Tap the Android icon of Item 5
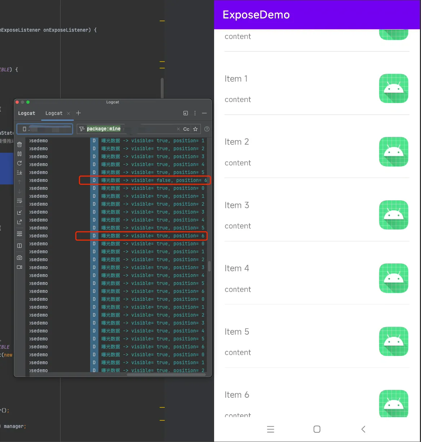This screenshot has height=442, width=421. click(x=394, y=341)
